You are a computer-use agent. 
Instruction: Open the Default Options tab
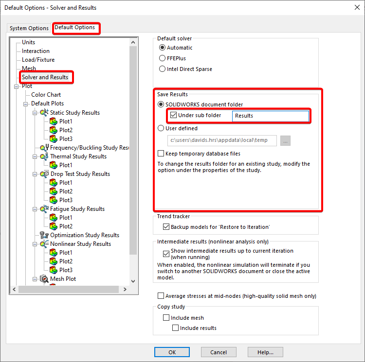tap(75, 27)
